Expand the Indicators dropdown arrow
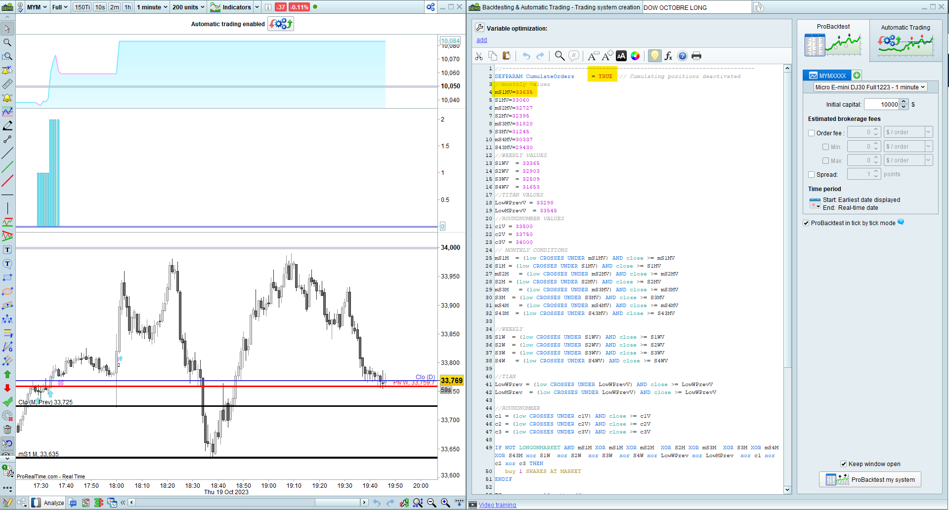949x510 pixels. pyautogui.click(x=257, y=7)
